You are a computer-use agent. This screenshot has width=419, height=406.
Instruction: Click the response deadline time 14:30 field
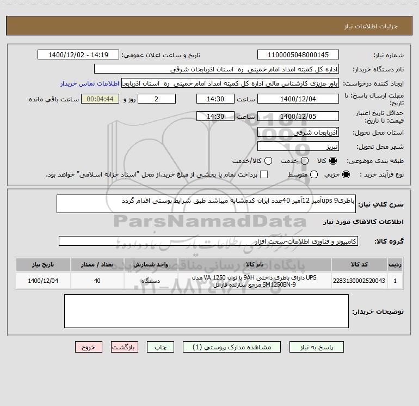[215, 99]
